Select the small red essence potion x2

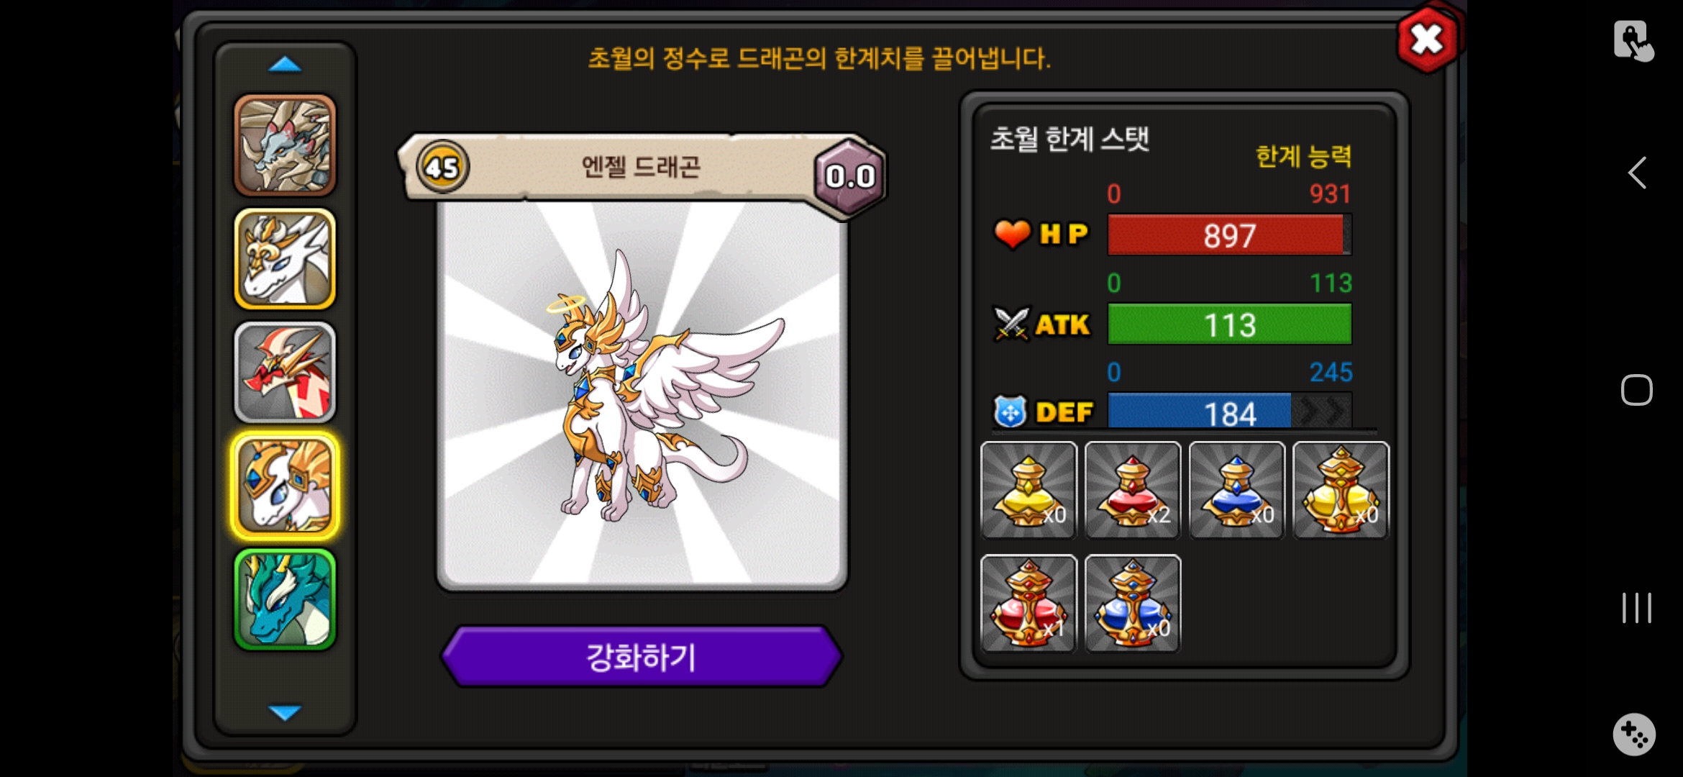(x=1133, y=490)
